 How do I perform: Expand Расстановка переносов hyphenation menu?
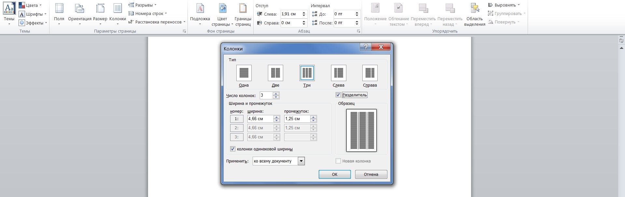click(157, 22)
